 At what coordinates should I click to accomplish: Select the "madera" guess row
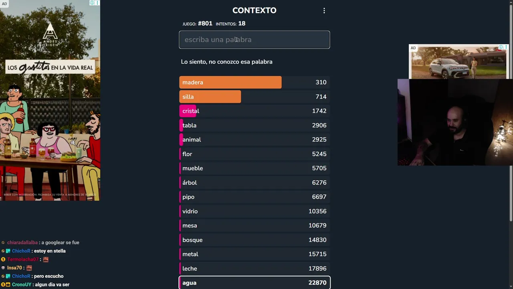point(254,82)
